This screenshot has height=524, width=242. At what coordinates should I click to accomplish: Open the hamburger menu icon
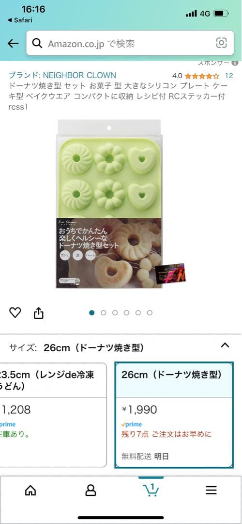[x=211, y=490]
